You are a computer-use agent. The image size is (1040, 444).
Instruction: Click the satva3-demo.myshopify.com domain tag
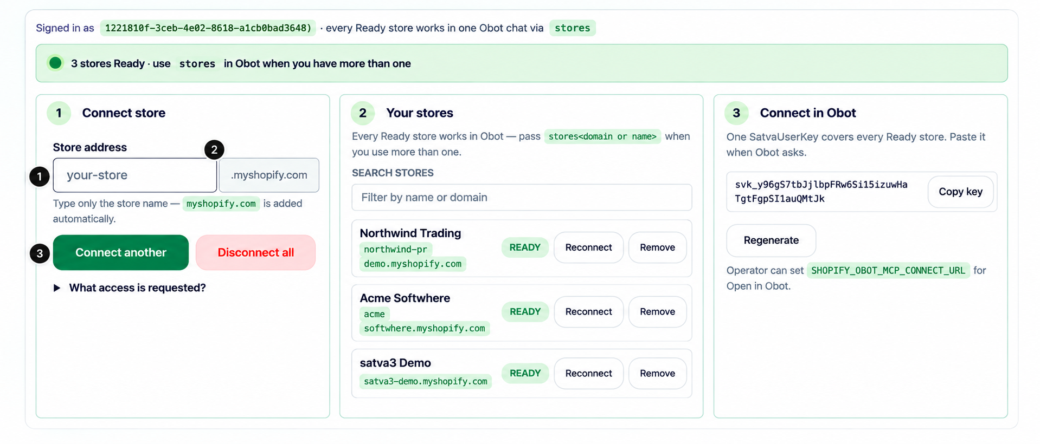coord(426,381)
